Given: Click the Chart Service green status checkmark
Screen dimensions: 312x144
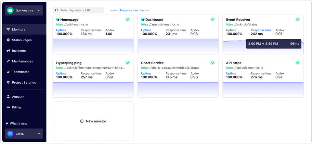Looking at the screenshot, I should (x=213, y=63).
